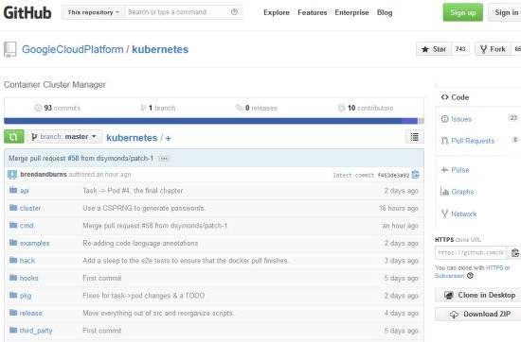The height and width of the screenshot is (342, 521).
Task: View the 93 commits
Action: [x=58, y=108]
